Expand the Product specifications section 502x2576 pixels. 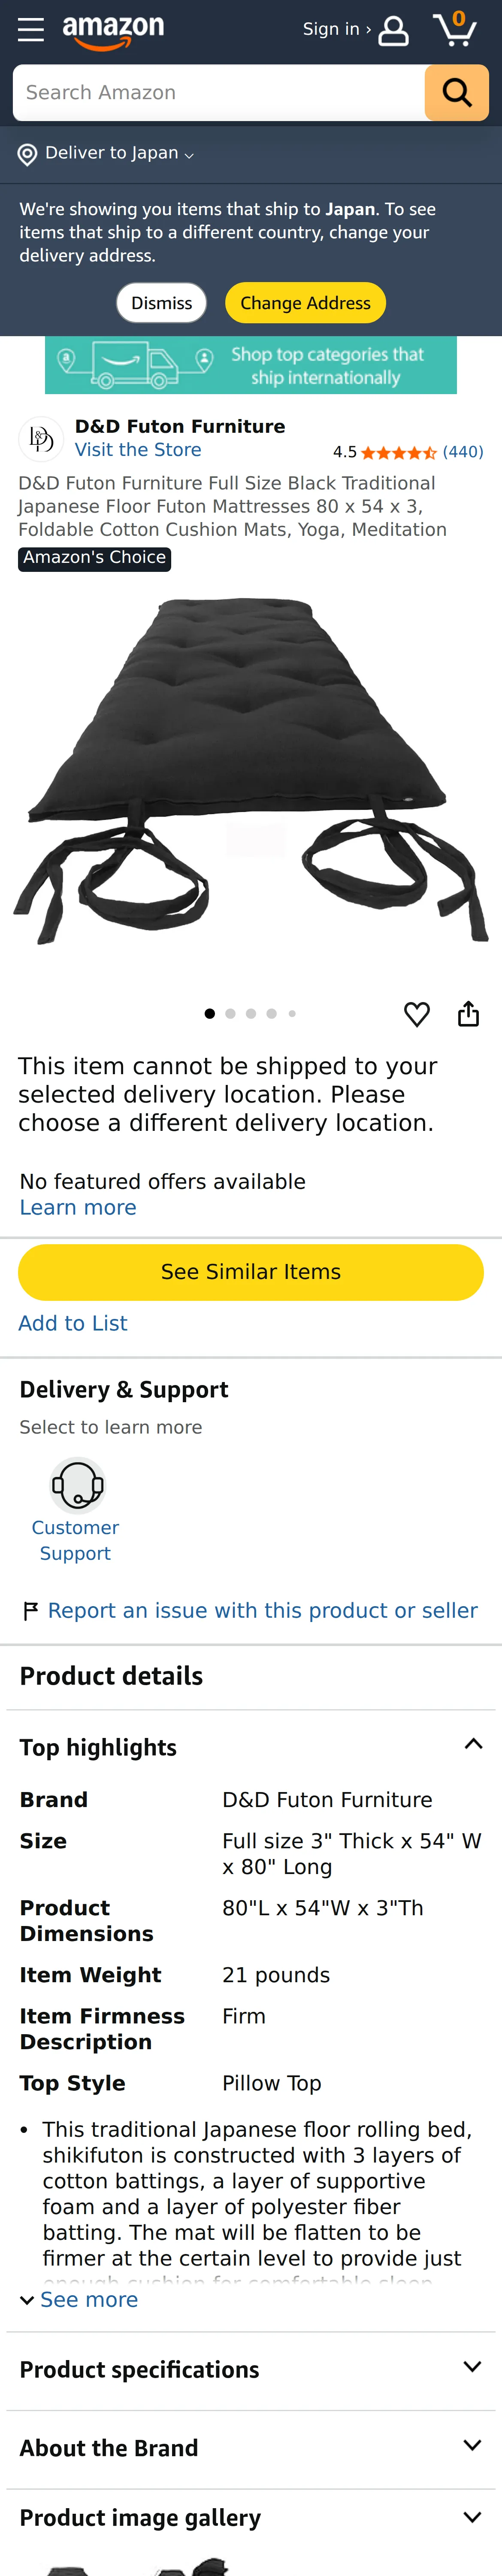[251, 2369]
